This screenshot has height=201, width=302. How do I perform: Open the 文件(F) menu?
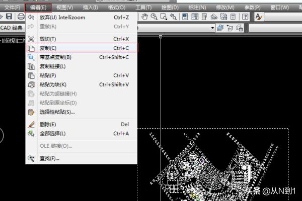tap(12, 8)
